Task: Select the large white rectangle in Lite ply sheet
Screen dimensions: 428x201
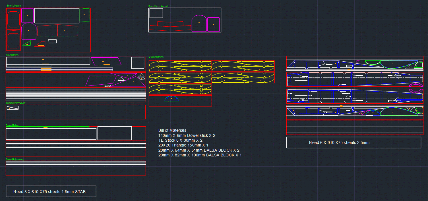Action: pos(57,16)
